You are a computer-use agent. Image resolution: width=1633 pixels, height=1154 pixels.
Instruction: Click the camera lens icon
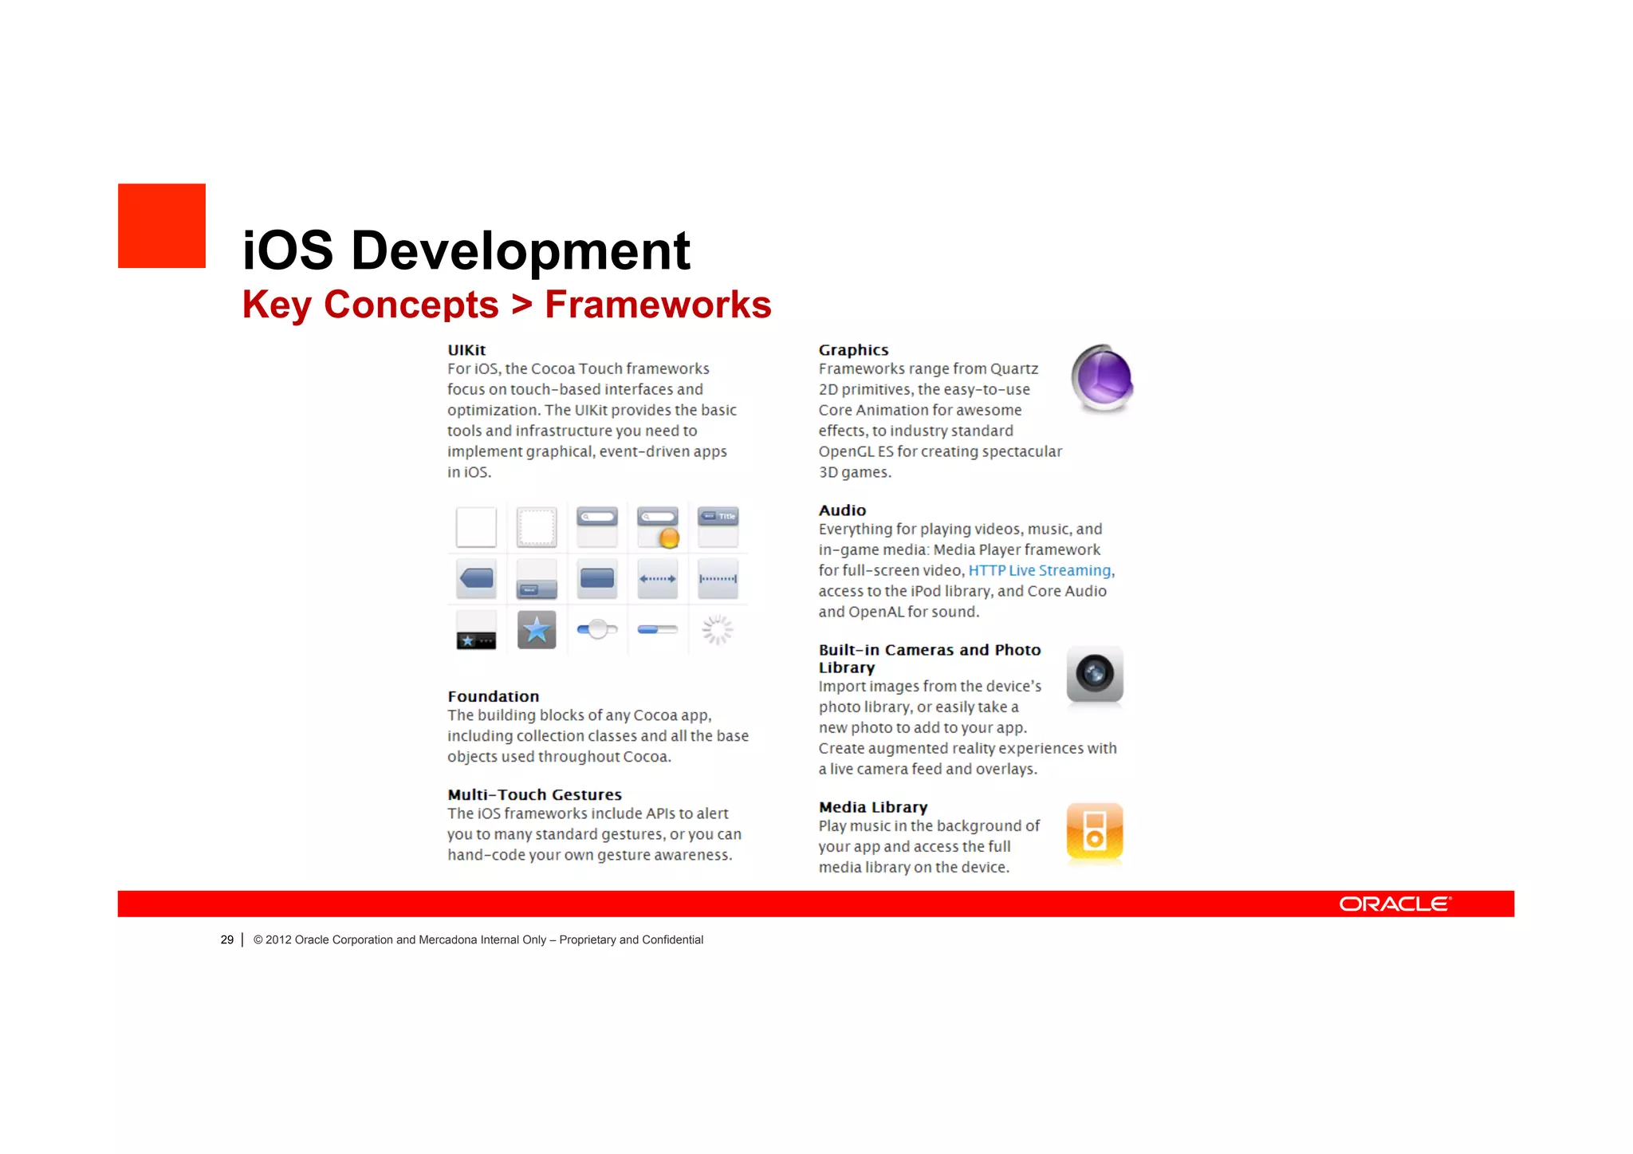point(1095,675)
